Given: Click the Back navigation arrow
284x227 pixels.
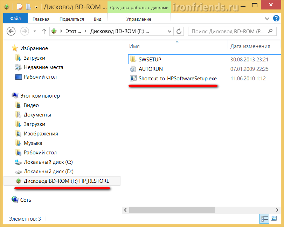Looking at the screenshot, I should coord(11,31).
